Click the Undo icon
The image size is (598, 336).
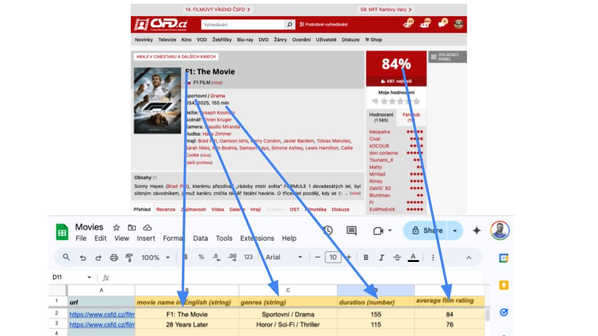click(83, 258)
